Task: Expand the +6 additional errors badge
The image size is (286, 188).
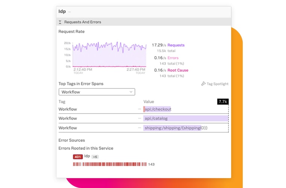Action: (95, 157)
